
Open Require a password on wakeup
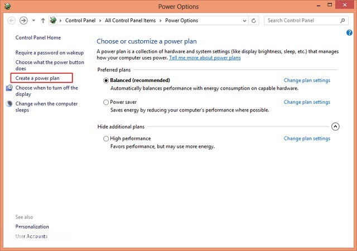[x=50, y=52]
